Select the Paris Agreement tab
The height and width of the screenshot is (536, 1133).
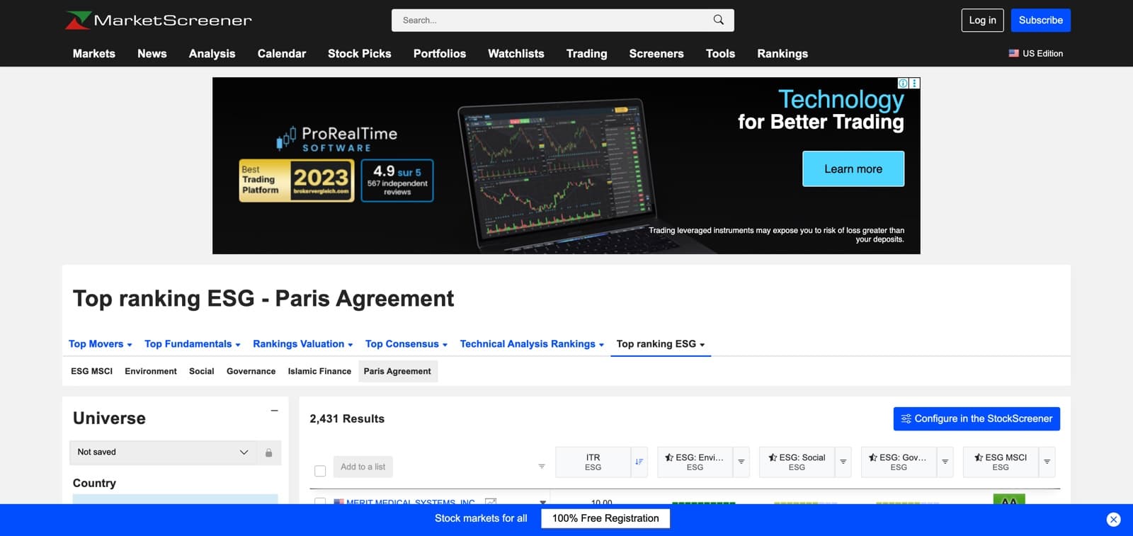pyautogui.click(x=398, y=371)
